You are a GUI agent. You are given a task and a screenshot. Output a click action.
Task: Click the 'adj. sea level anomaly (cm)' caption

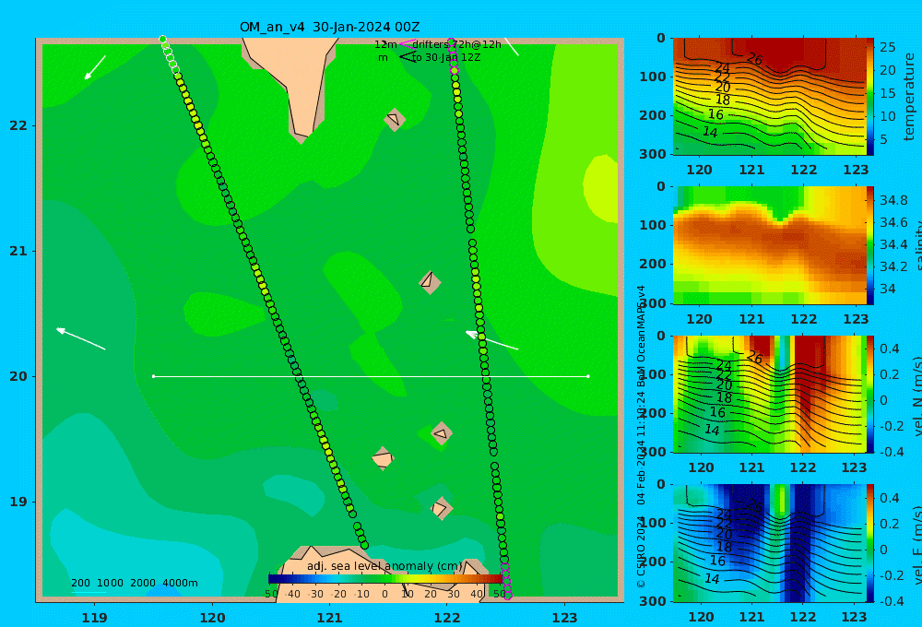point(384,566)
